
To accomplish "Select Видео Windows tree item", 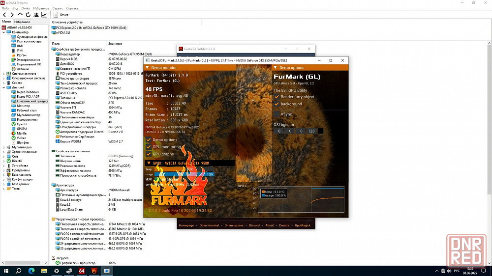I will (28, 92).
